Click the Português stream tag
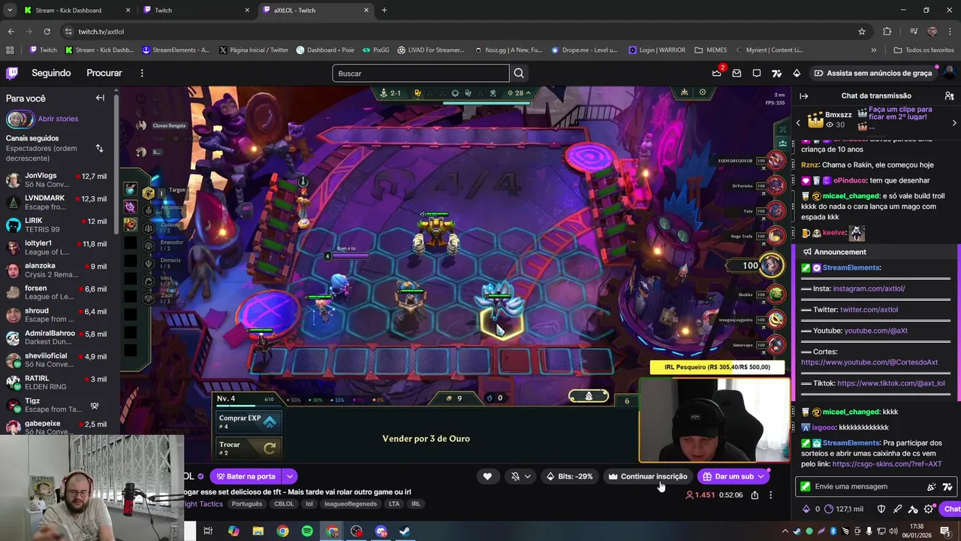961x541 pixels. click(x=247, y=504)
